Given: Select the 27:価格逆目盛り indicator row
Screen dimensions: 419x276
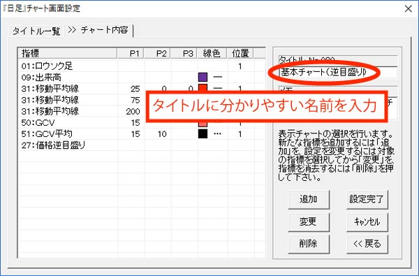Looking at the screenshot, I should (x=142, y=145).
